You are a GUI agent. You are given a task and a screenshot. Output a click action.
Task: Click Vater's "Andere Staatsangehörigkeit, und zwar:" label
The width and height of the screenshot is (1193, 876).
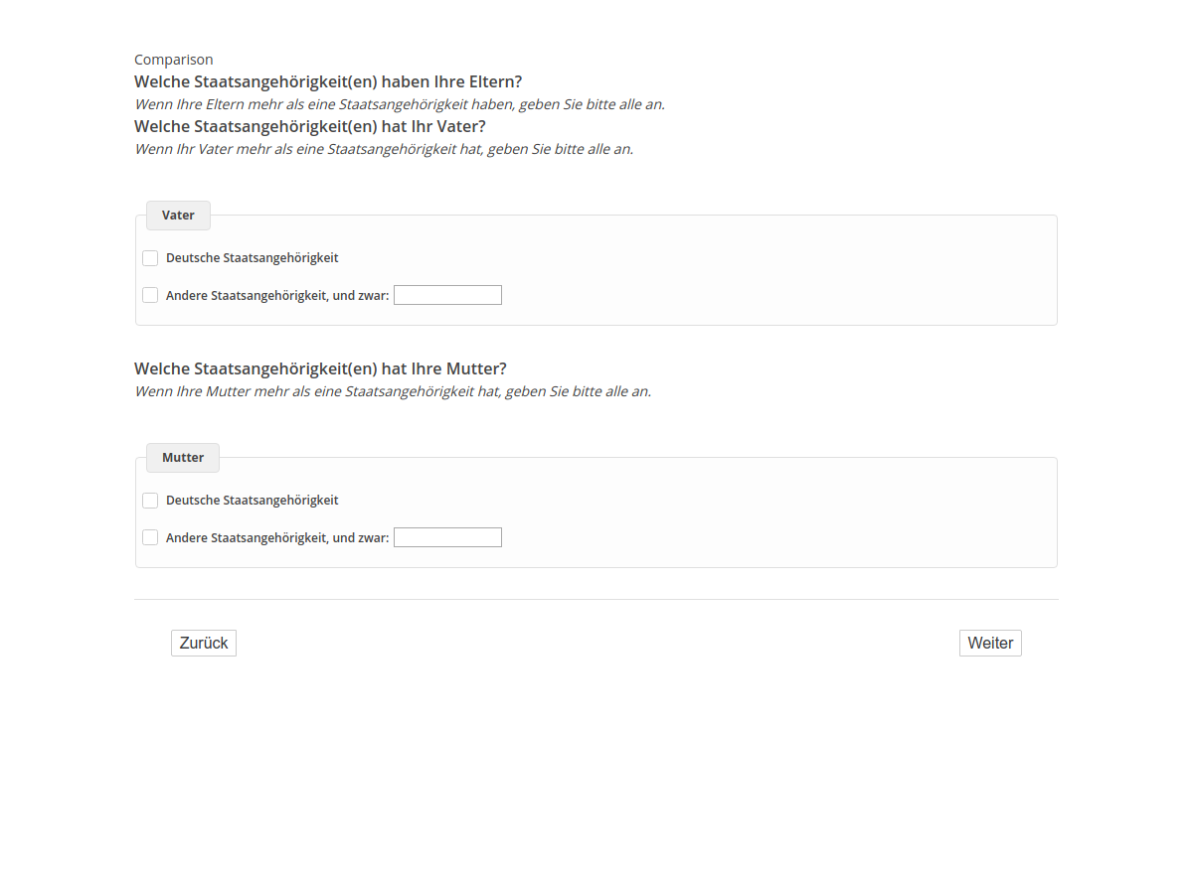pyautogui.click(x=277, y=295)
